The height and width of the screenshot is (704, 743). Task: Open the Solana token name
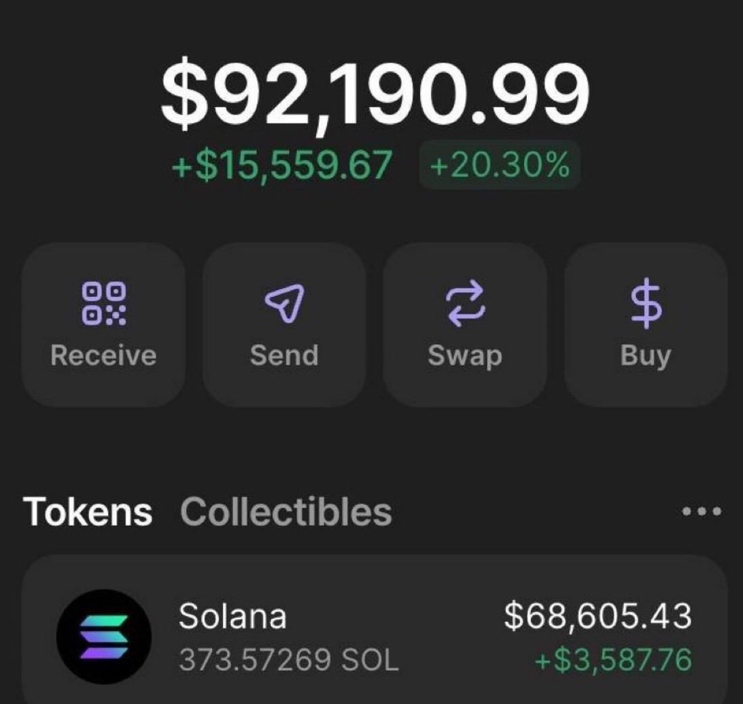tap(232, 616)
